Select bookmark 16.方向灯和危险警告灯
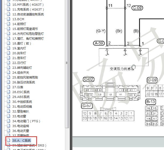The width and height of the screenshot is (164, 150). click(28, 34)
